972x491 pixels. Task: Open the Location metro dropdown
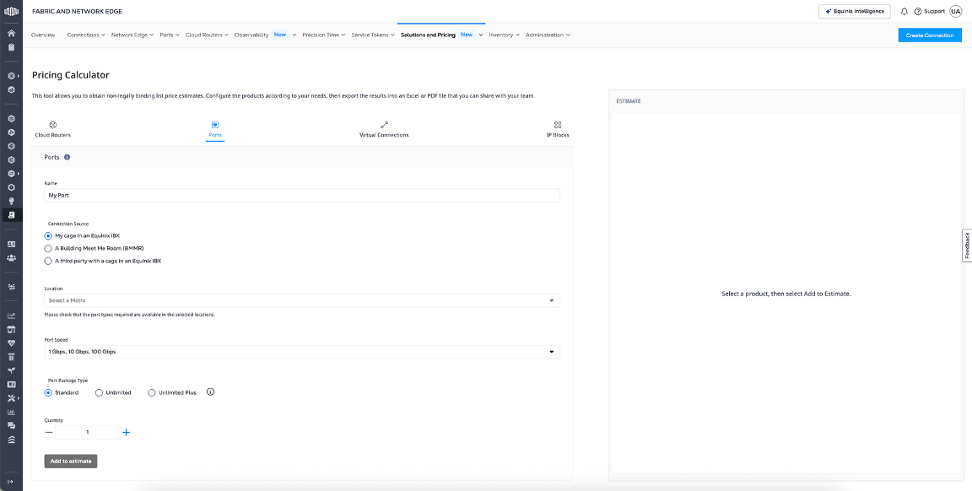[x=301, y=300]
